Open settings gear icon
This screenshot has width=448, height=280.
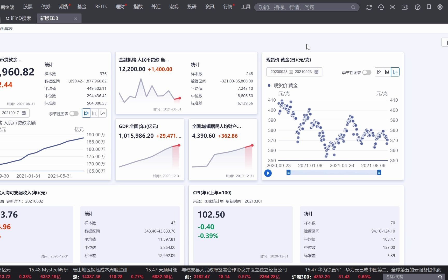[x=440, y=7]
